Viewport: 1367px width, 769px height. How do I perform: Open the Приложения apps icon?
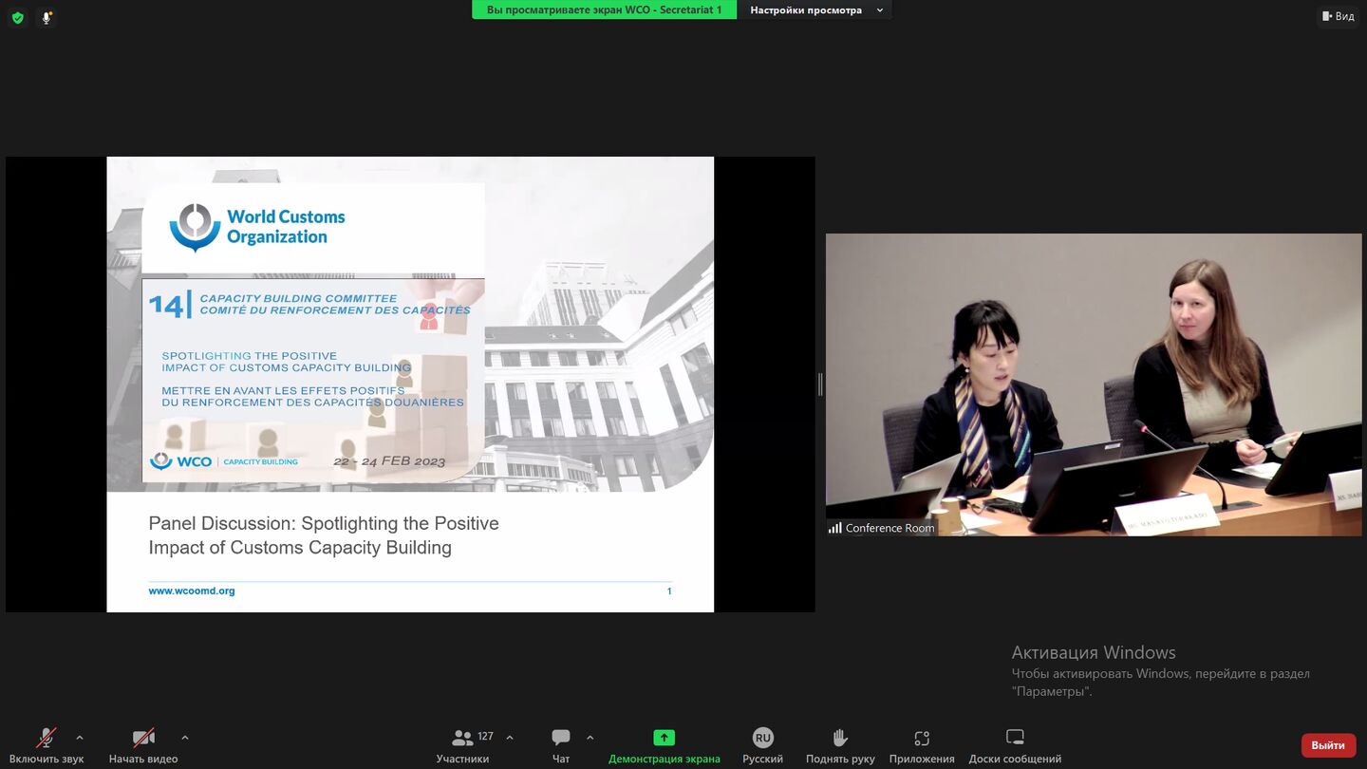(x=922, y=738)
